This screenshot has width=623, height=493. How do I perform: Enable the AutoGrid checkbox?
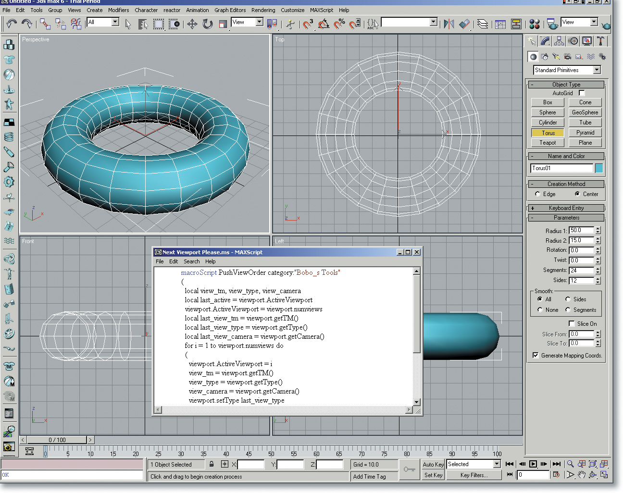(x=582, y=93)
